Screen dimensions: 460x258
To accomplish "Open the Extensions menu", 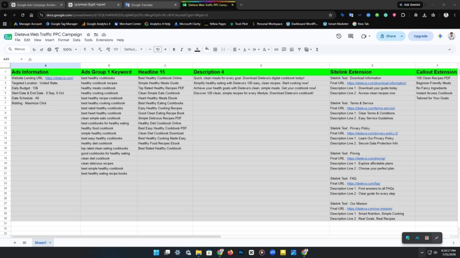I will click(104, 40).
